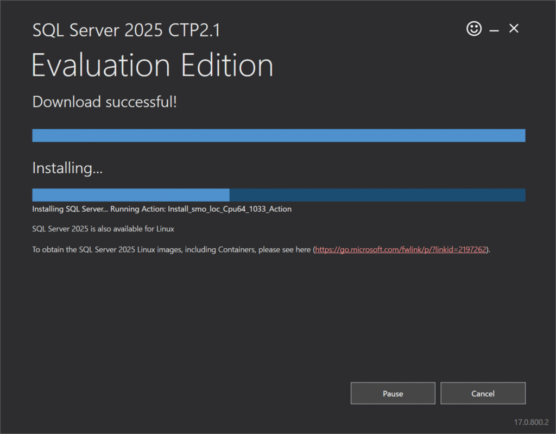Image resolution: width=556 pixels, height=434 pixels.
Task: Minimize the SQL Server installer window
Action: point(494,31)
